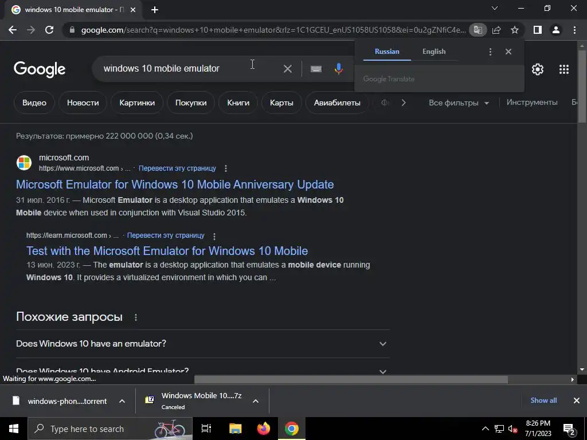
Task: Open the on-screen keyboard icon
Action: 316,69
